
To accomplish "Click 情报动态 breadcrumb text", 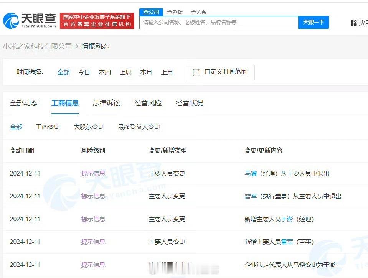I will [x=95, y=46].
